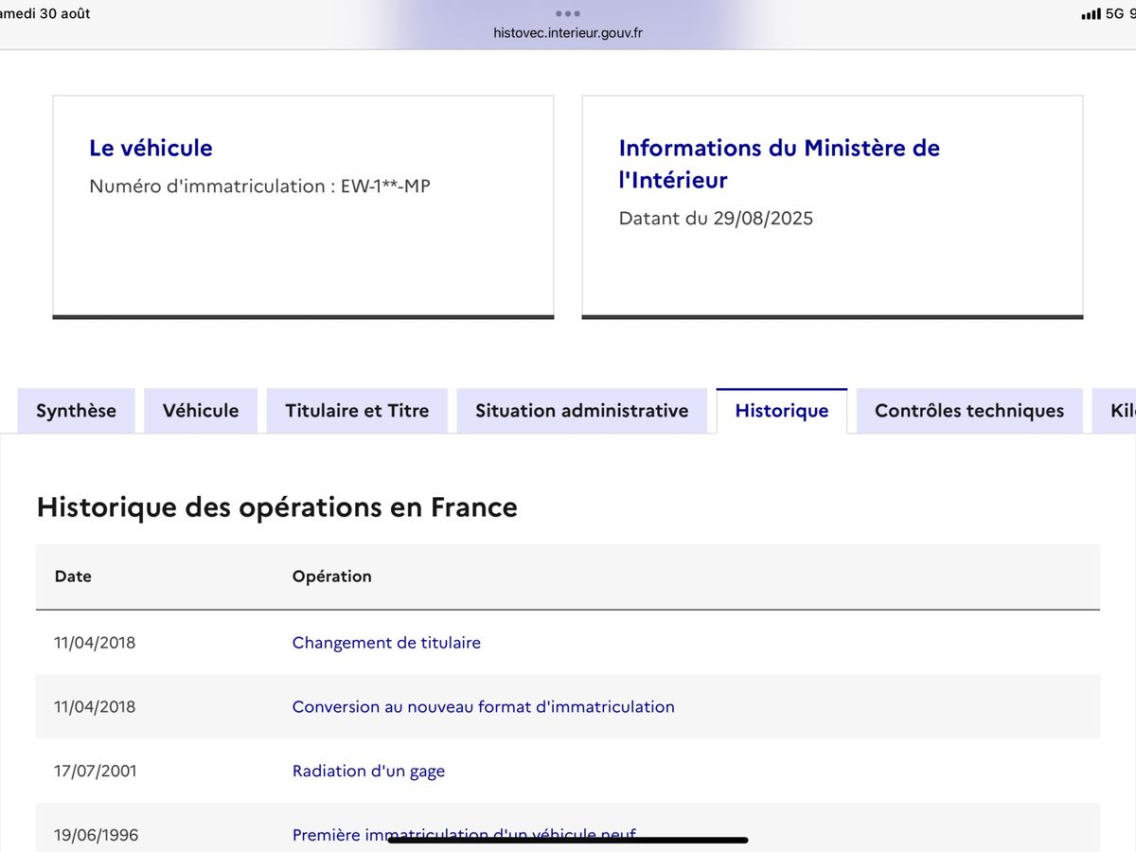
Task: Tap the three-dot multitasking icon
Action: pos(568,13)
